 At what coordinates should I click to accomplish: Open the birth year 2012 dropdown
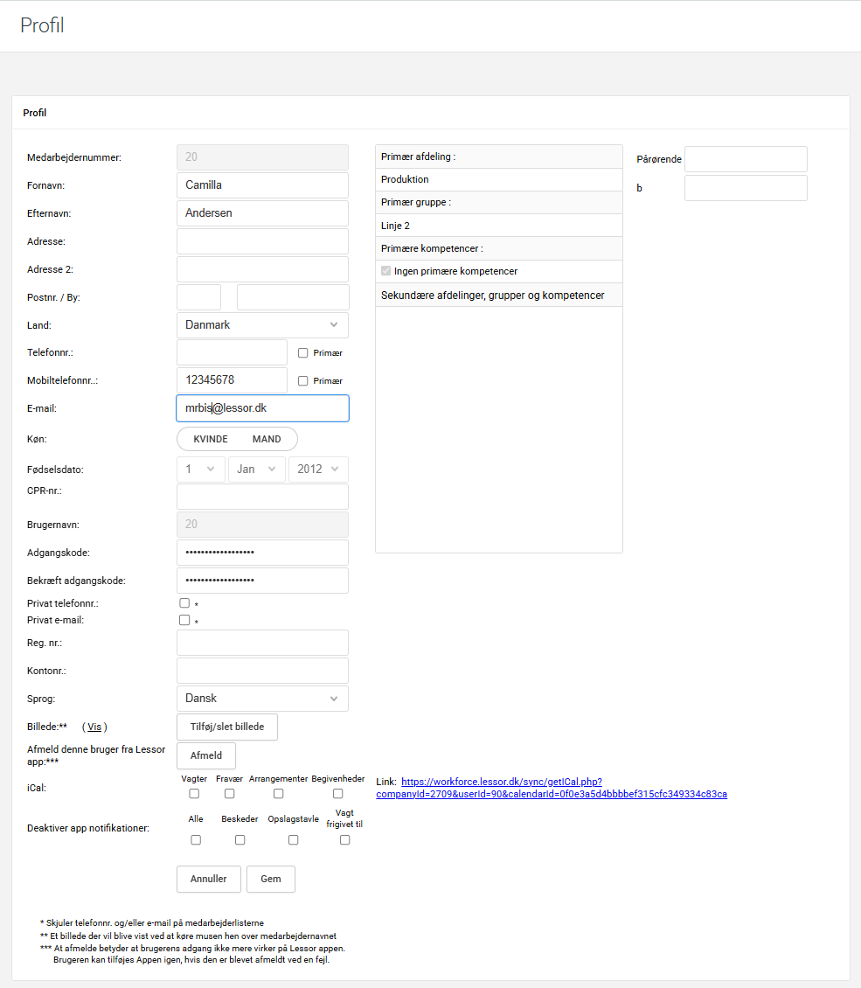(319, 470)
